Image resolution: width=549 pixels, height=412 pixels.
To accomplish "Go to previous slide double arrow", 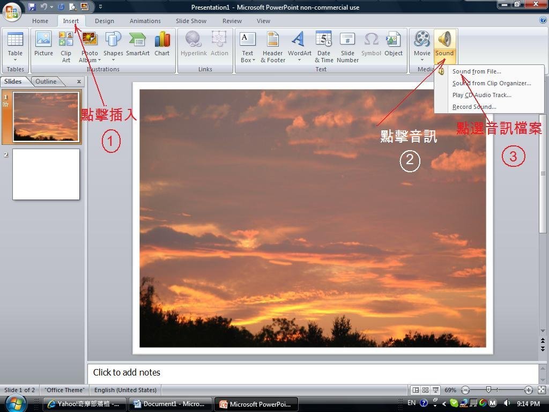I will 543,341.
